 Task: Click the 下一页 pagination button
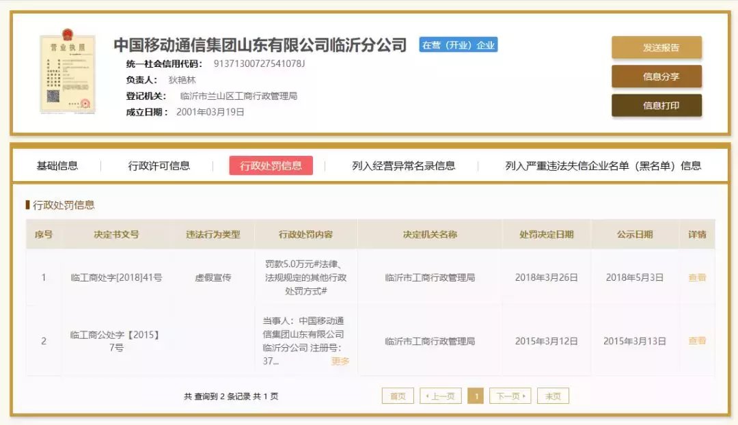[x=510, y=396]
